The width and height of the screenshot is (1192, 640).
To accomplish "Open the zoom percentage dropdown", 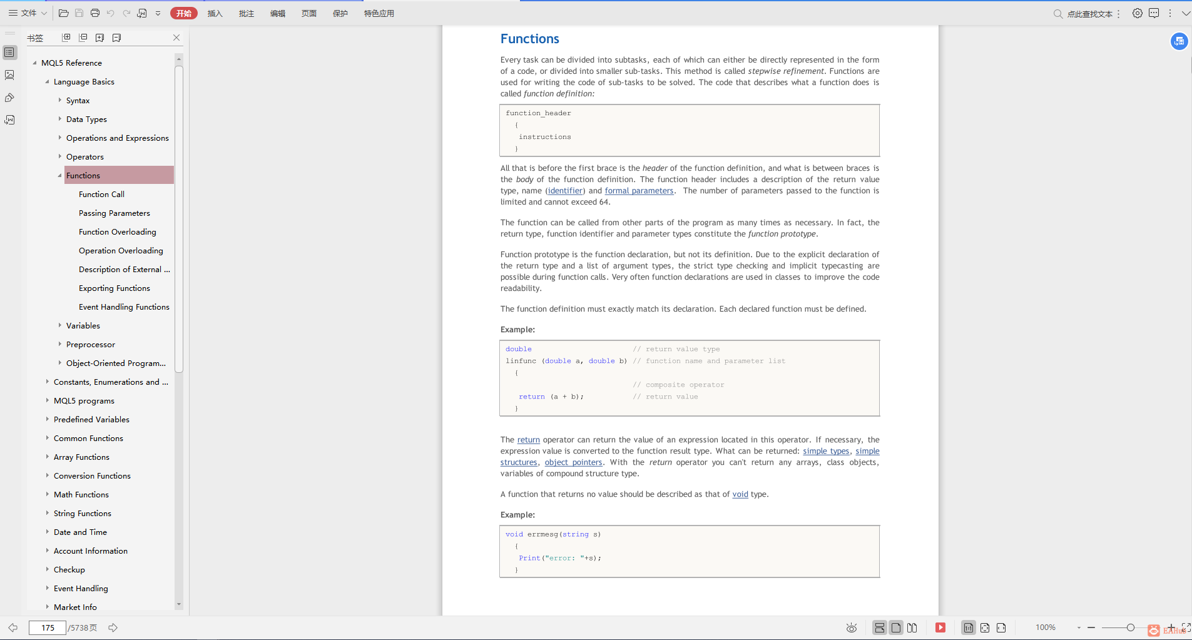I will (1079, 627).
